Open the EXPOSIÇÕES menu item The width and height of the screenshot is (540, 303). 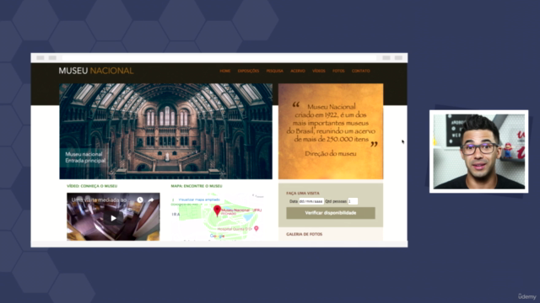(x=248, y=71)
